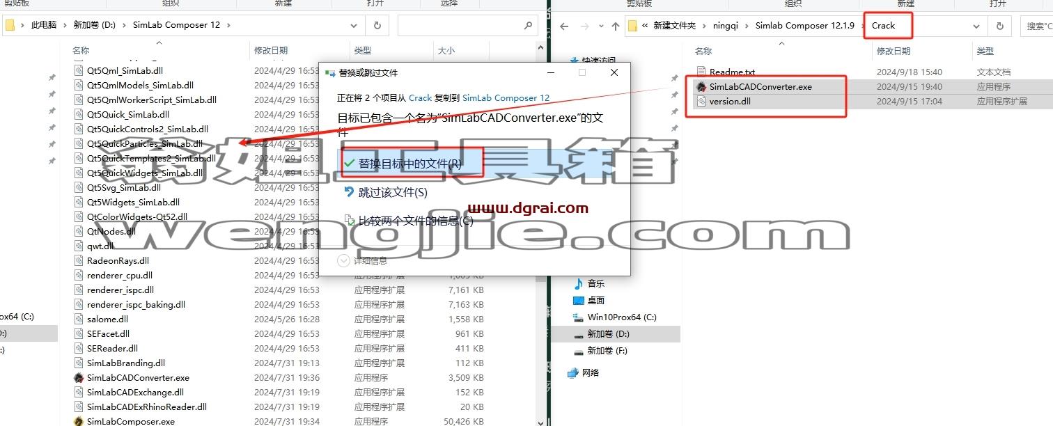1053x426 pixels.
Task: Click the 此电脑 breadcrumb segment
Action: 45,25
